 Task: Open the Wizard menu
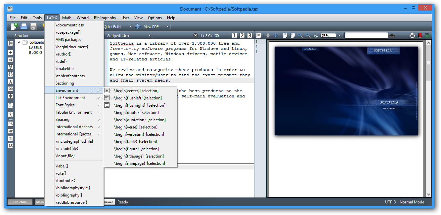[x=83, y=18]
